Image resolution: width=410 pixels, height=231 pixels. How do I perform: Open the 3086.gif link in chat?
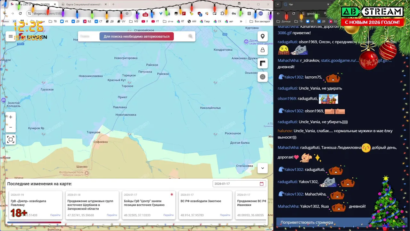point(284,33)
